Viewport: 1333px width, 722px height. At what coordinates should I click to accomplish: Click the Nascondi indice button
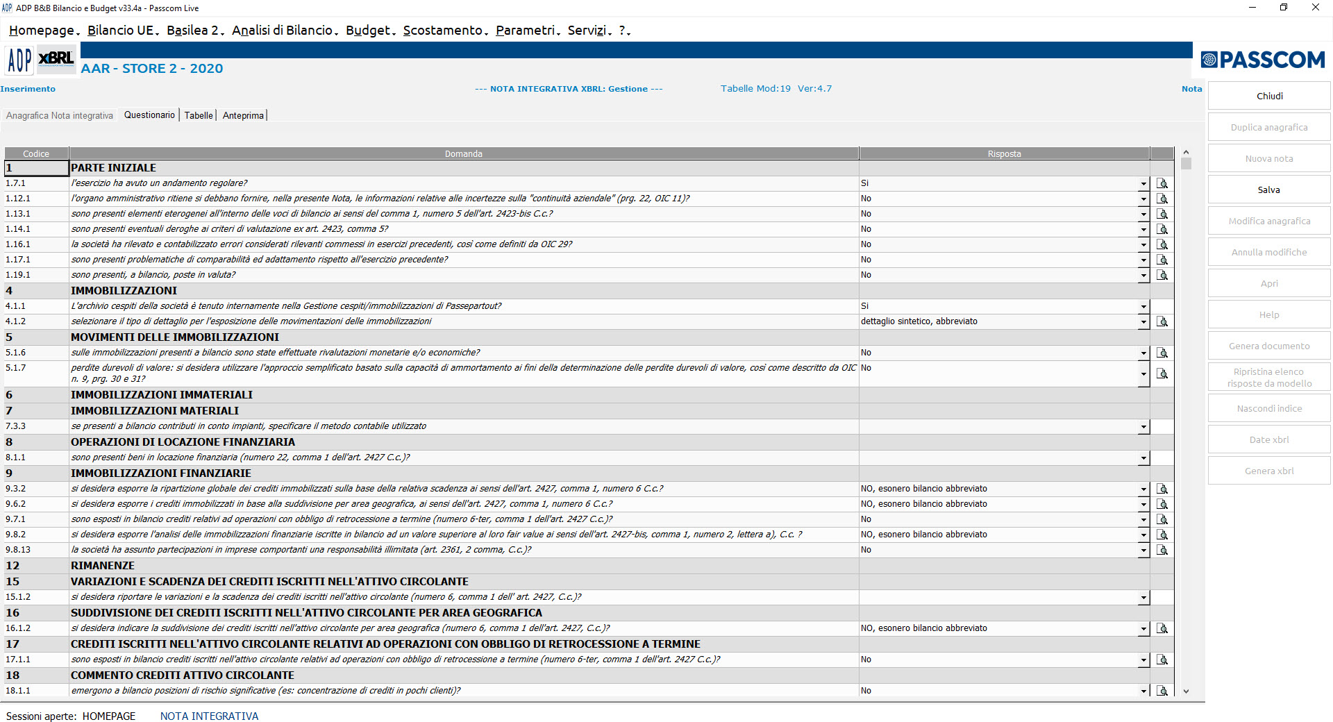tap(1269, 408)
